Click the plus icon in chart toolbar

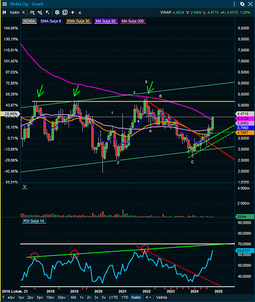point(73,13)
